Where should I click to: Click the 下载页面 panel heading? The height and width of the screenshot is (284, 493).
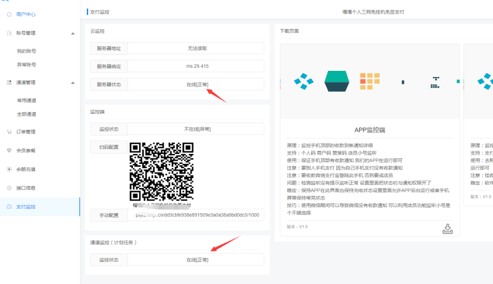[289, 31]
